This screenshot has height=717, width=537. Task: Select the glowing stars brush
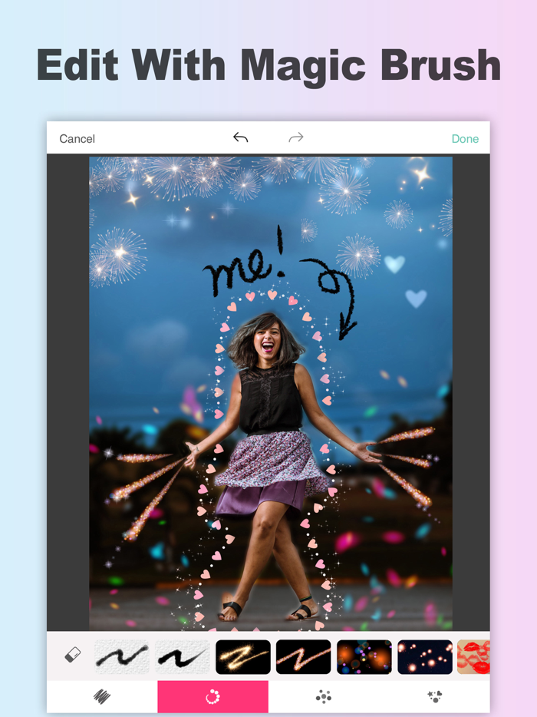tap(425, 656)
